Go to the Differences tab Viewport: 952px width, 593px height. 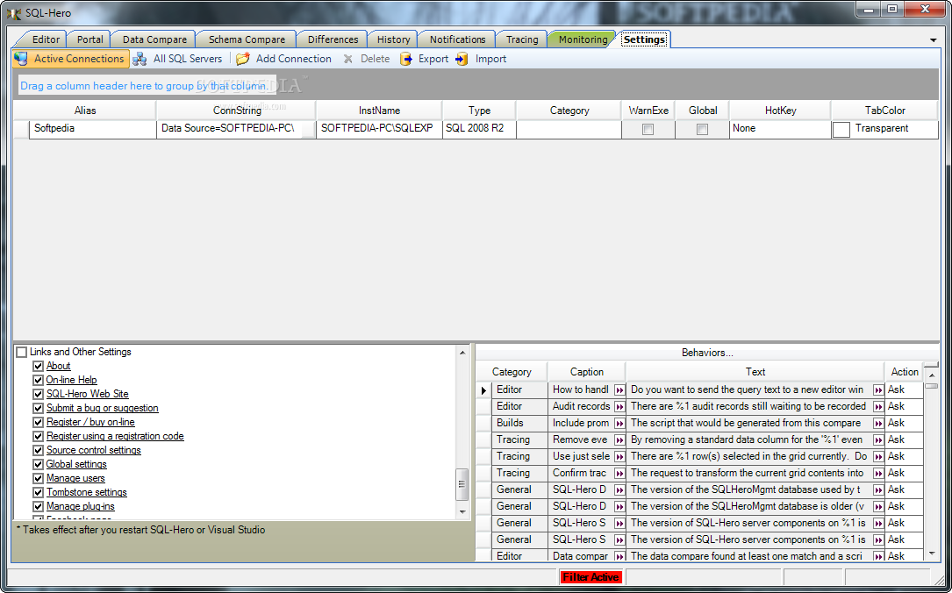(x=333, y=39)
